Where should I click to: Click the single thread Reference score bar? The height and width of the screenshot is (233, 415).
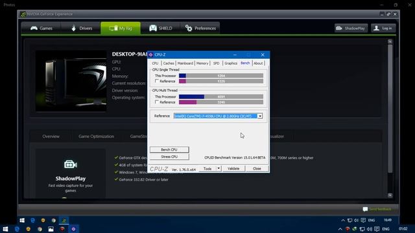click(x=221, y=82)
